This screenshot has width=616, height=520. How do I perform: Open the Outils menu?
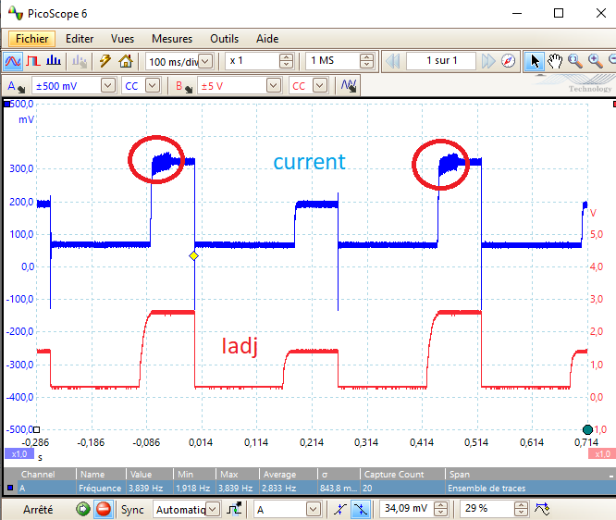click(x=225, y=39)
